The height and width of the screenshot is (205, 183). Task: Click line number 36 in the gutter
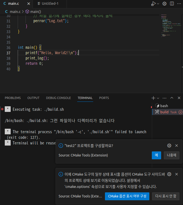[8, 48]
